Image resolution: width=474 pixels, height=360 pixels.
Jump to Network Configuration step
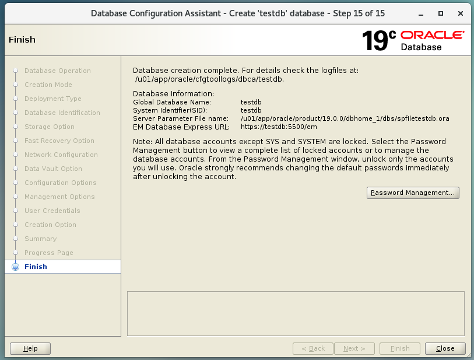(61, 155)
